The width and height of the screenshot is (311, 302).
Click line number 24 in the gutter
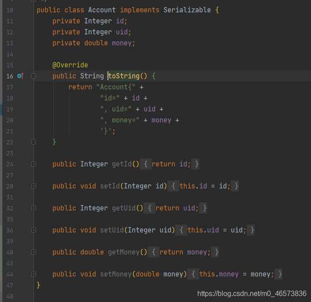[10, 164]
